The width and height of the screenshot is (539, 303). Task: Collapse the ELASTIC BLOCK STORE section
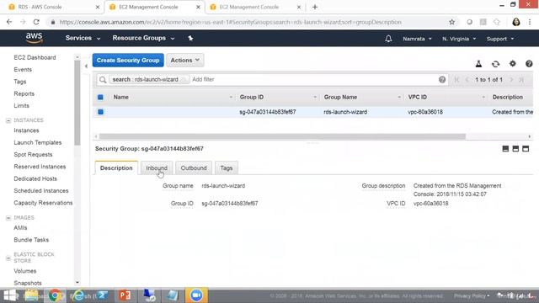8,258
